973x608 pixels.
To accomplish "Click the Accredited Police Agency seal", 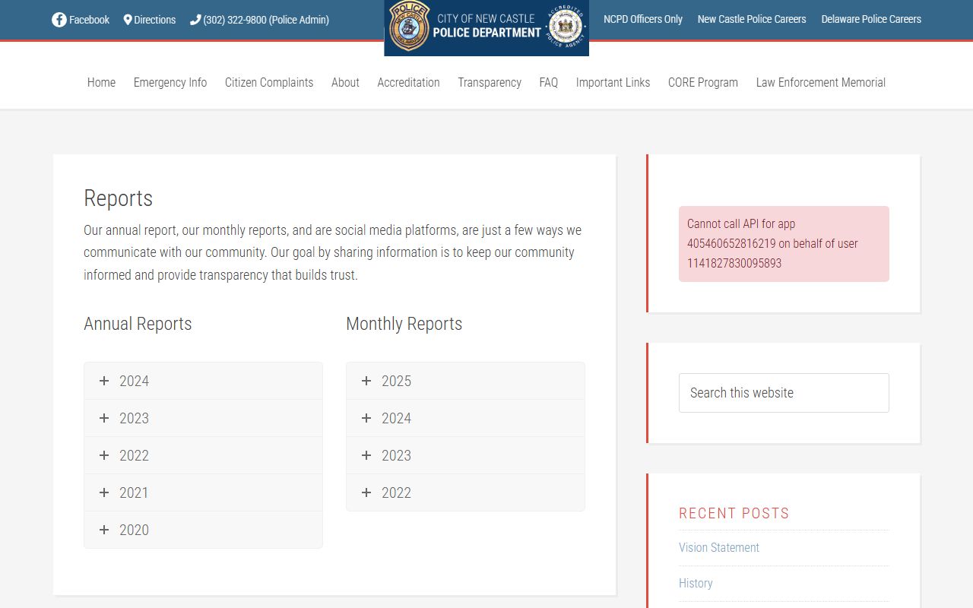I will point(566,27).
